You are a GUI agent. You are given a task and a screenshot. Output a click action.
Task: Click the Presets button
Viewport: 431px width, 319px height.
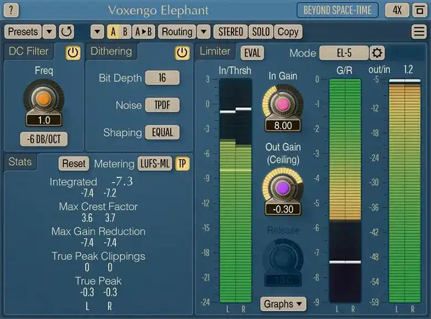23,32
